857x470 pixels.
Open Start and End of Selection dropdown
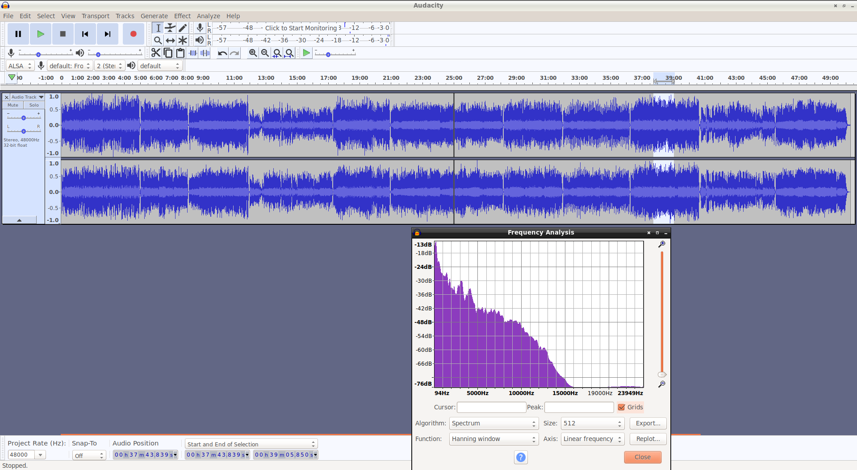coord(251,444)
